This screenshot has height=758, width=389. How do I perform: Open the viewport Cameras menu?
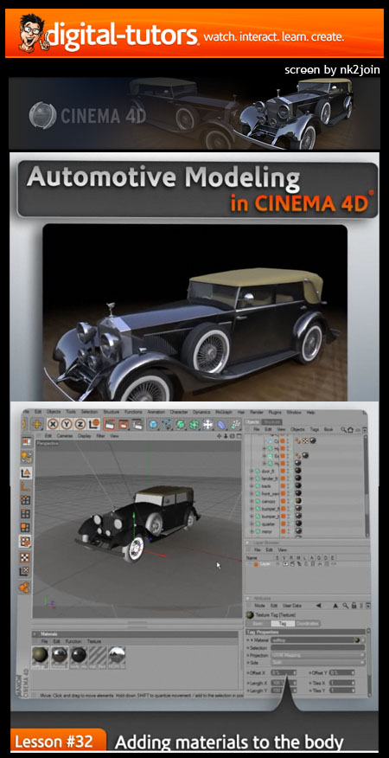65,435
